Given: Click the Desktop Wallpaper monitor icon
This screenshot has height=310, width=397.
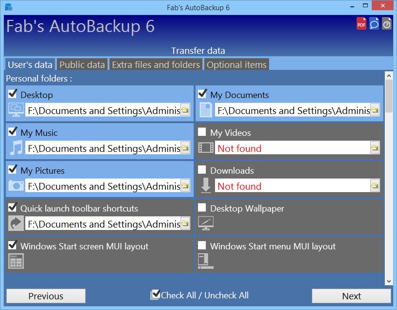Looking at the screenshot, I should 206,223.
